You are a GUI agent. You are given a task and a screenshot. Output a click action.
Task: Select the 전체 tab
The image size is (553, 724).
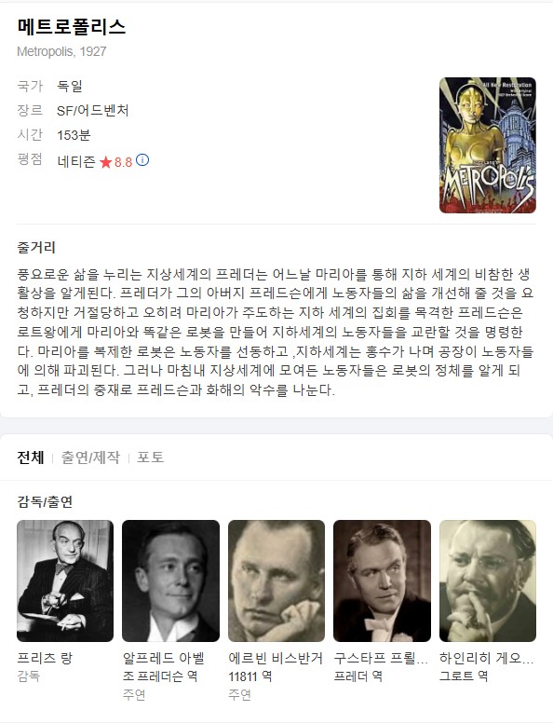(31, 458)
